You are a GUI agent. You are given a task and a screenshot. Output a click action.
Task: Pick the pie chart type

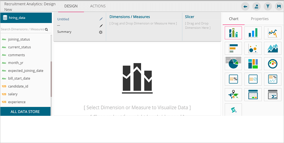tap(233, 64)
